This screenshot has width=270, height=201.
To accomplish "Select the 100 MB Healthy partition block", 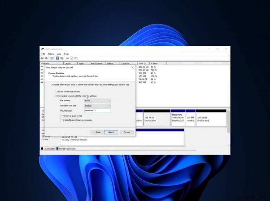I will pyautogui.click(x=191, y=118).
